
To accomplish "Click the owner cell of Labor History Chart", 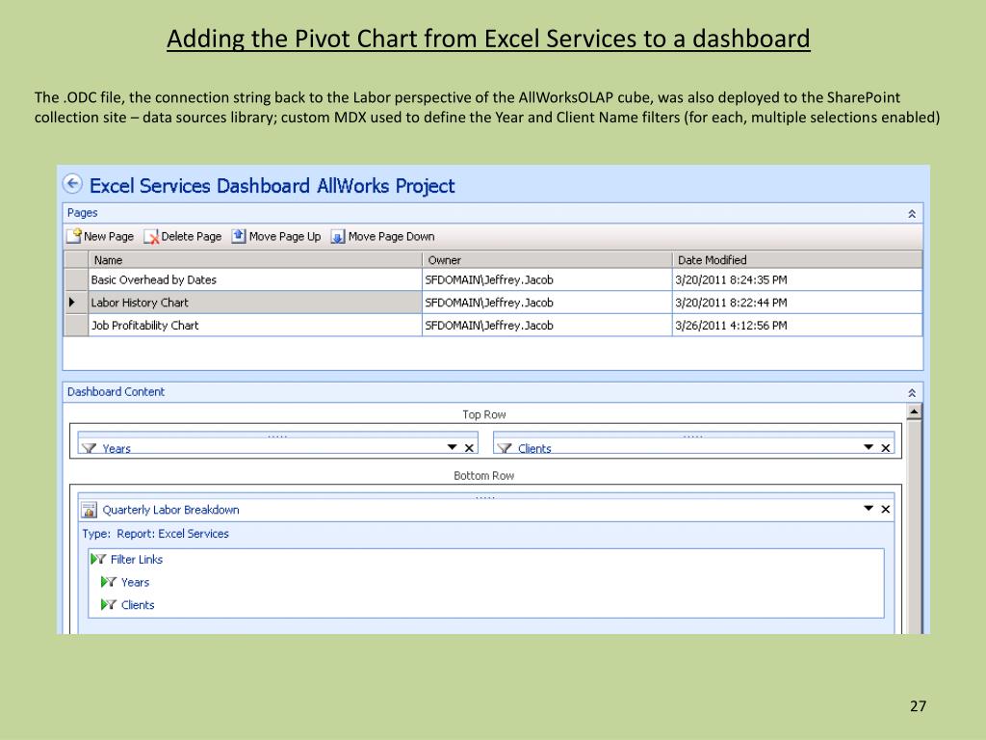I will coord(547,302).
